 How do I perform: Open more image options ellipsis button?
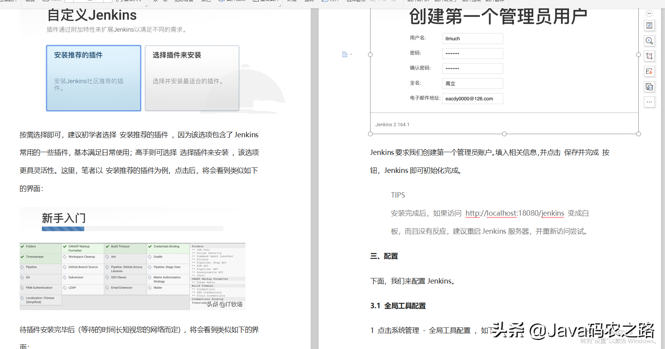649,102
